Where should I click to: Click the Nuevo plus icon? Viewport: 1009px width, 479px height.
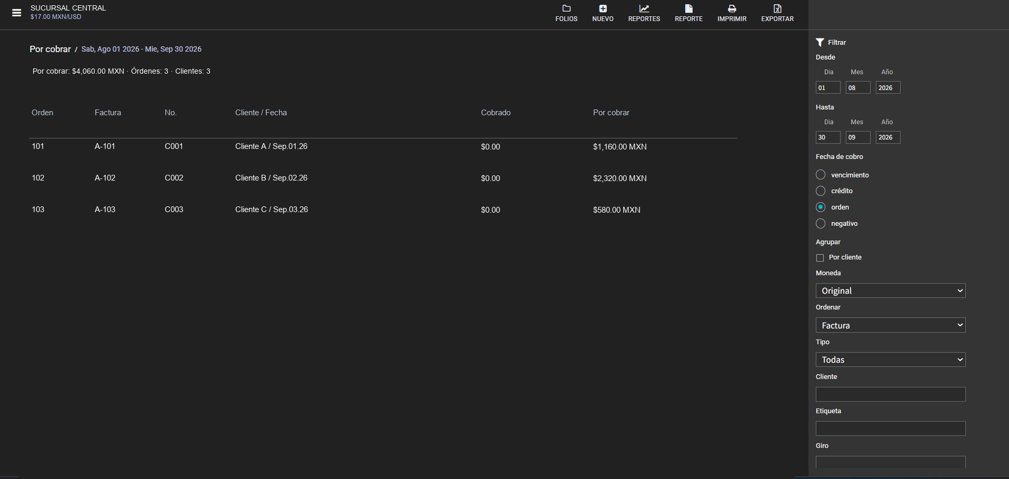[603, 8]
